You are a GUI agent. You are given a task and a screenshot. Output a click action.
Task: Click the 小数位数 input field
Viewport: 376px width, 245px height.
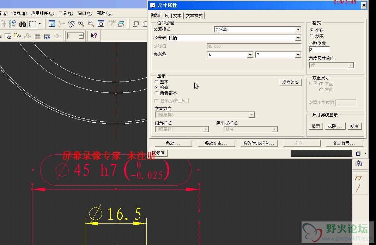click(320, 50)
